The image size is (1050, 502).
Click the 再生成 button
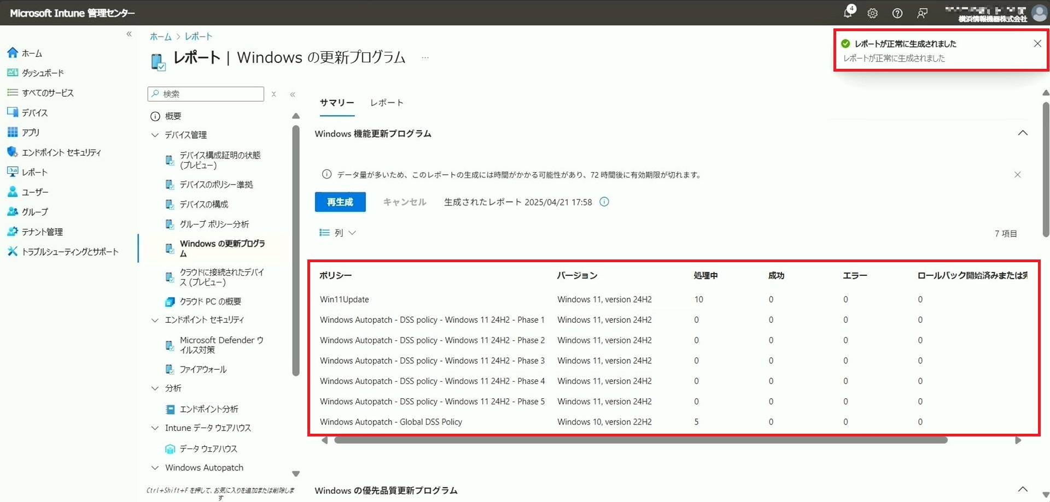coord(340,202)
